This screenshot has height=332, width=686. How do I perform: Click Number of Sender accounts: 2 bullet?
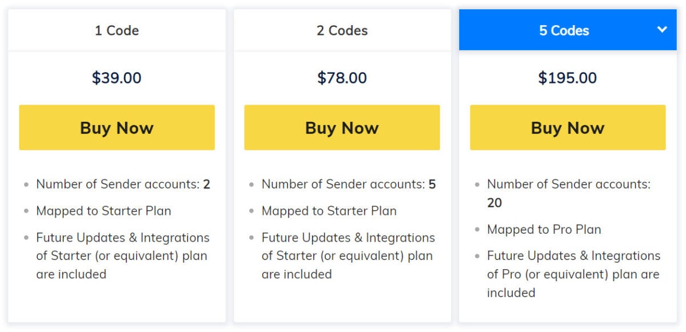122,184
